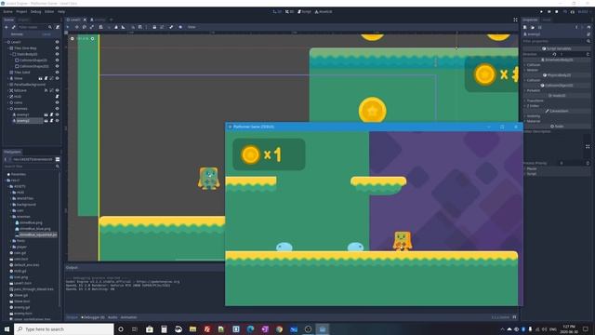Select the ParallaxBackground node in scene tree
This screenshot has width=595, height=335.
[30, 85]
